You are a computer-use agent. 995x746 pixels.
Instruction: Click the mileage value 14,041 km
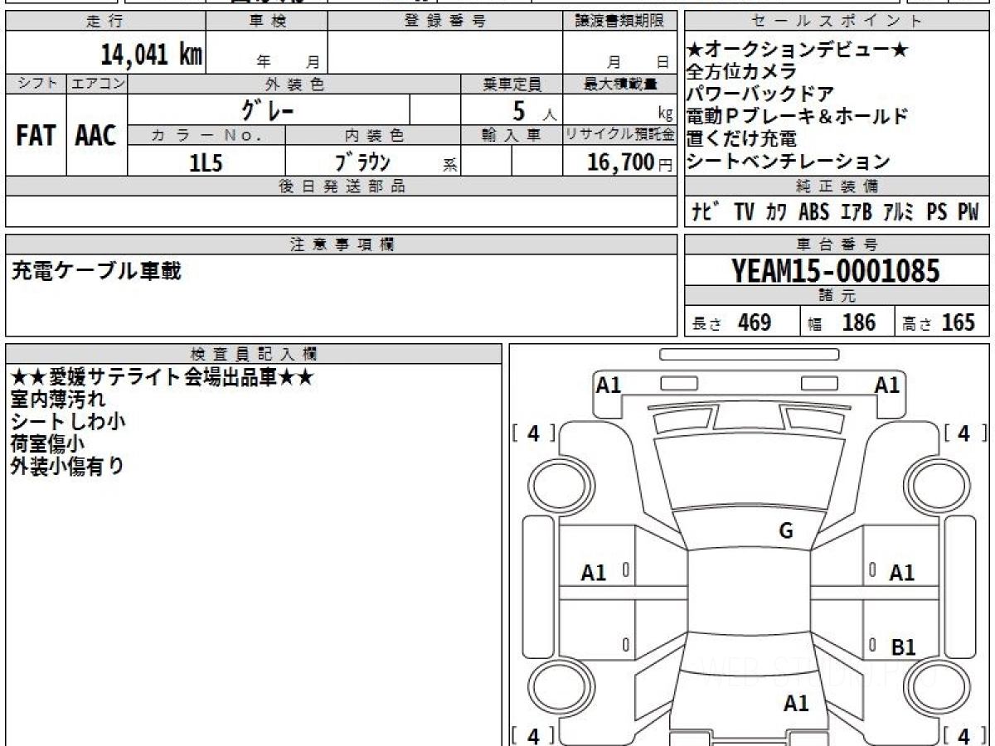click(152, 55)
